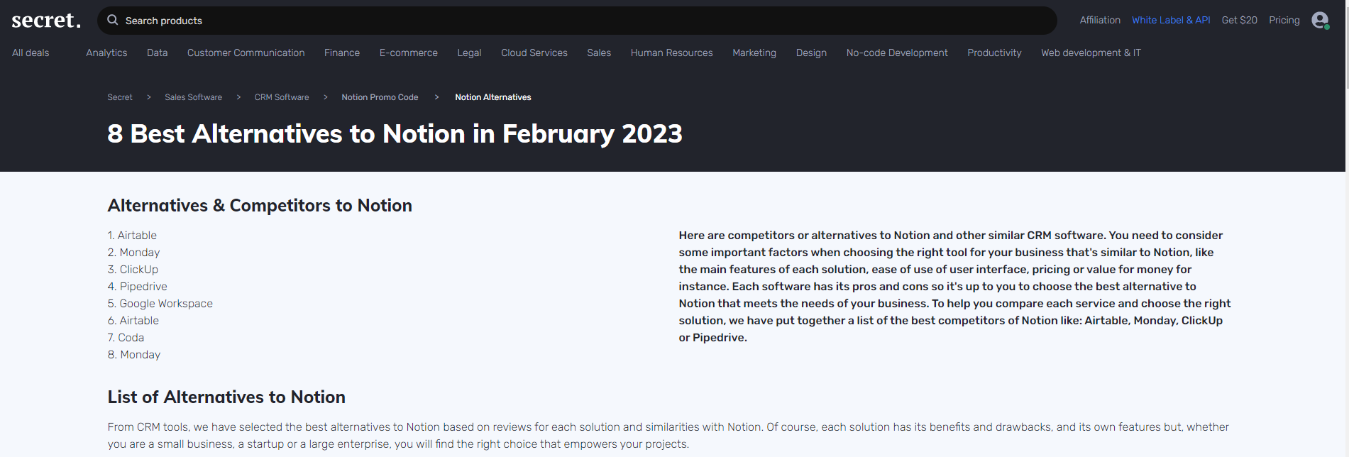1349x457 pixels.
Task: Click the Secret logo
Action: [46, 21]
